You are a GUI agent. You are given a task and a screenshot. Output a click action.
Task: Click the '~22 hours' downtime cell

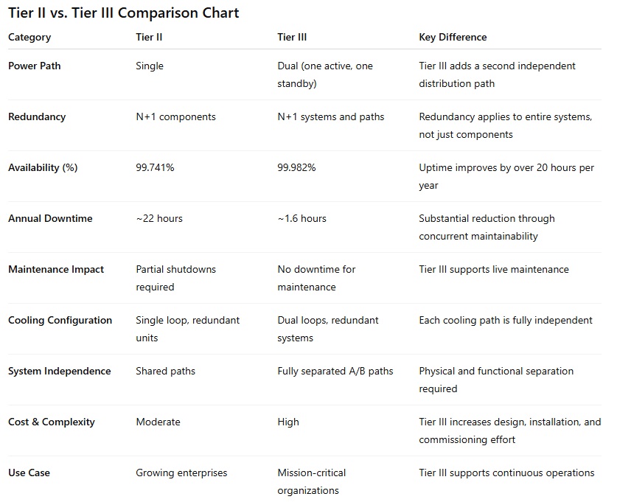click(x=159, y=218)
